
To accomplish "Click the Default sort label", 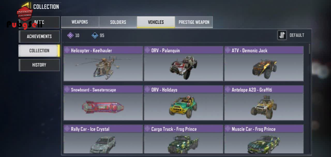I will [x=297, y=35].
